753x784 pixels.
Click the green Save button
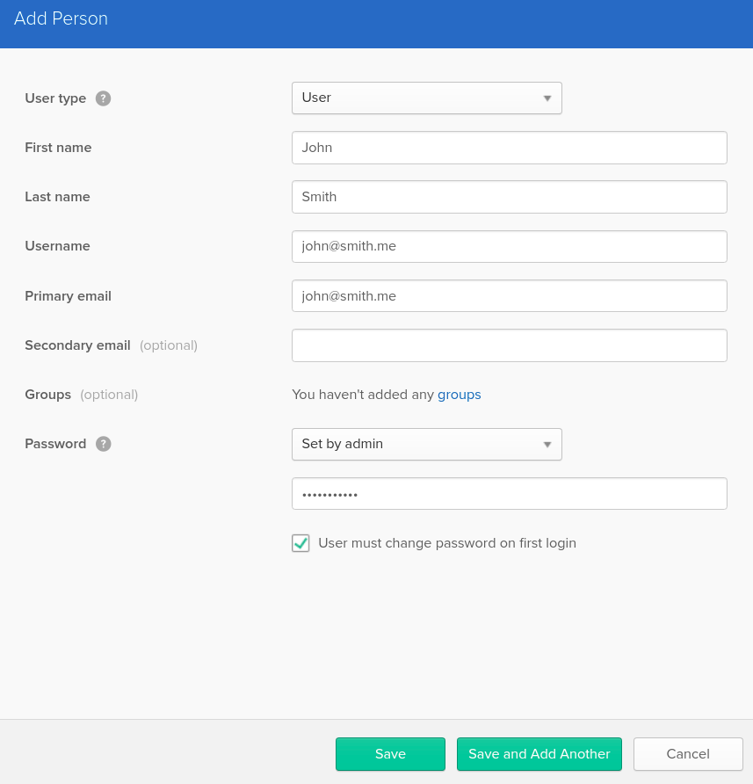pos(390,754)
